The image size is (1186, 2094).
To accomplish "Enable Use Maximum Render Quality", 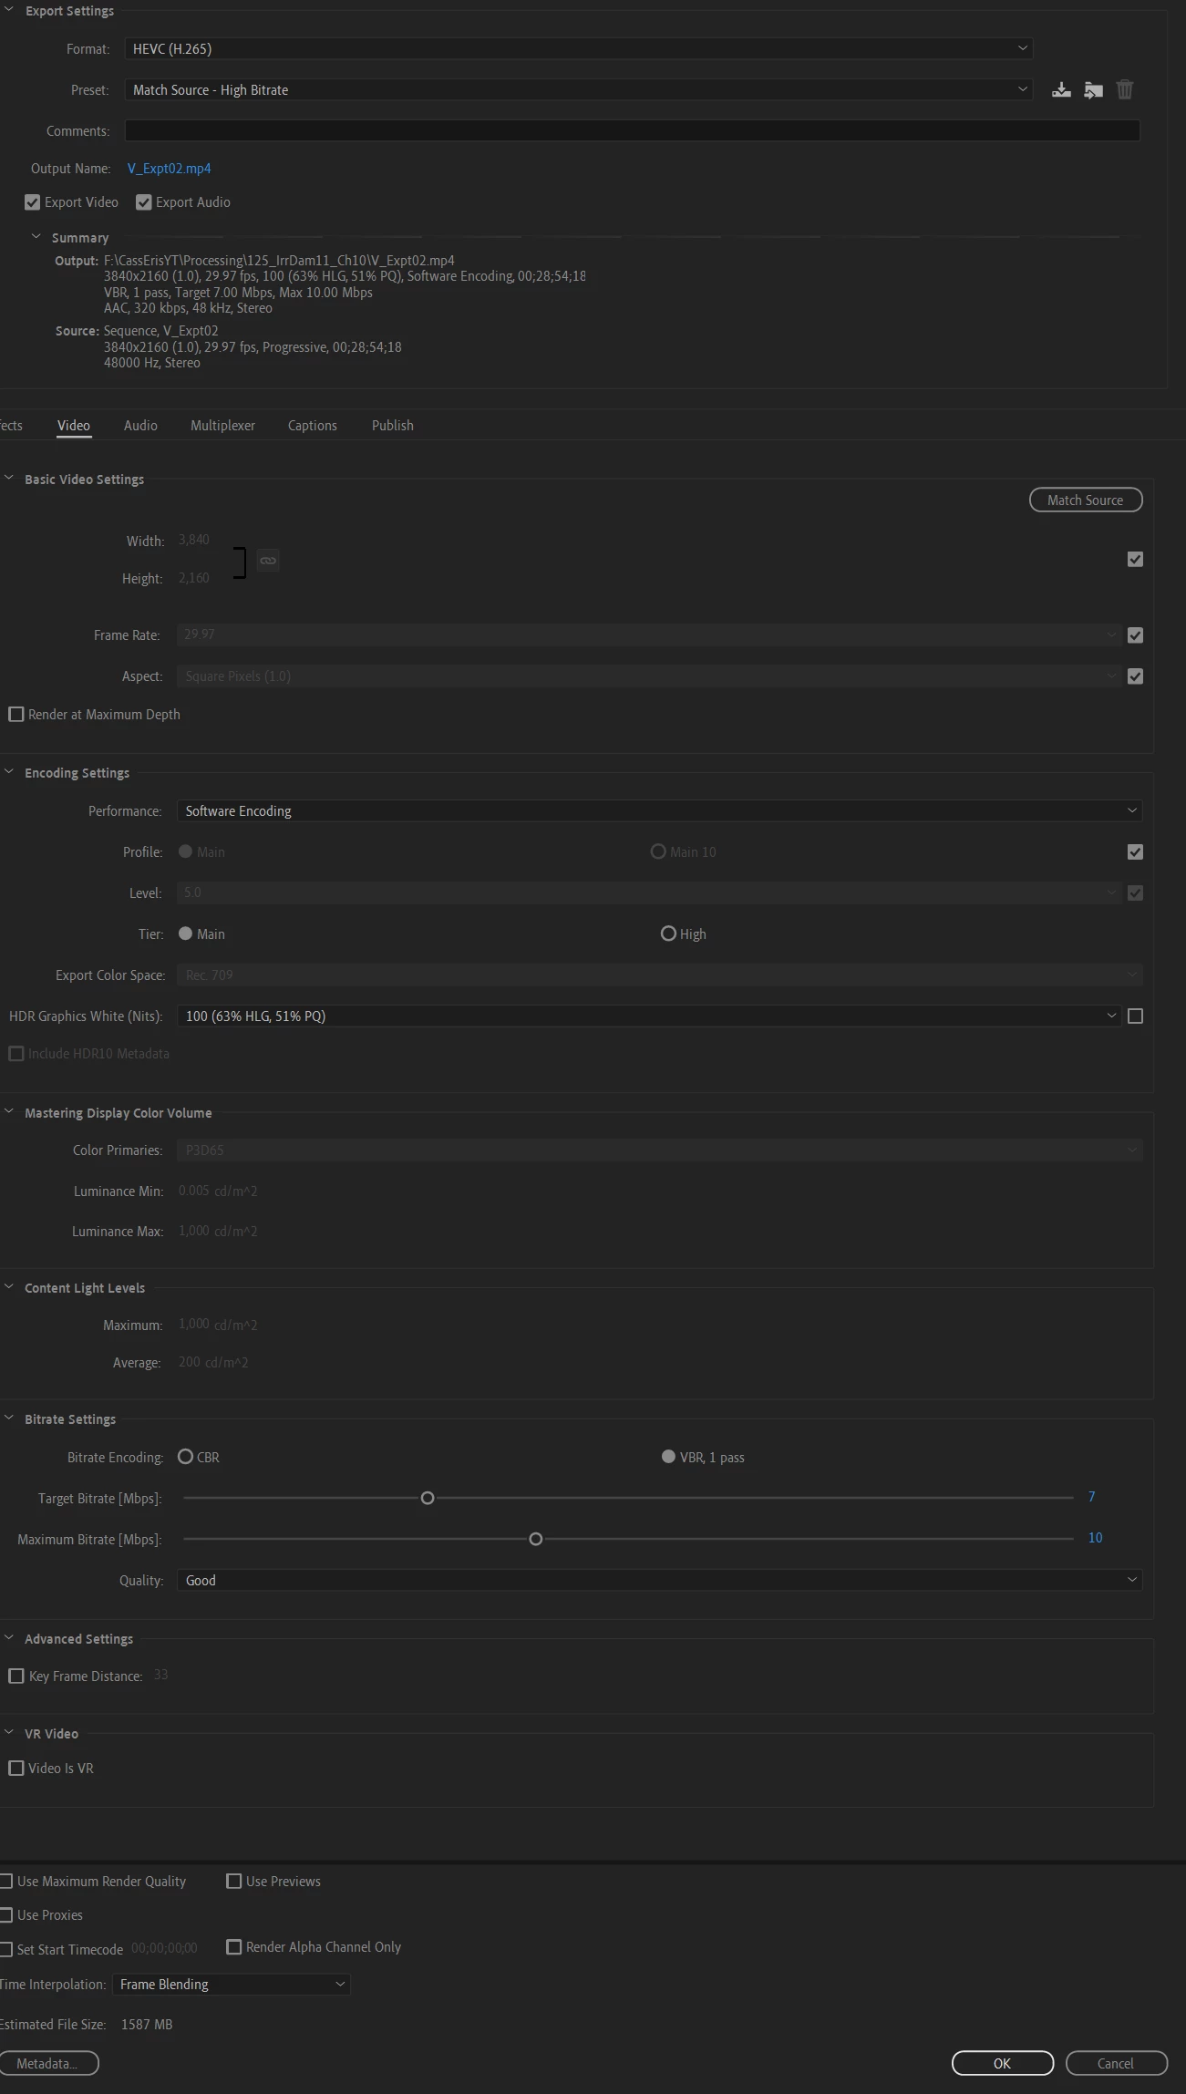I will pos(6,1882).
